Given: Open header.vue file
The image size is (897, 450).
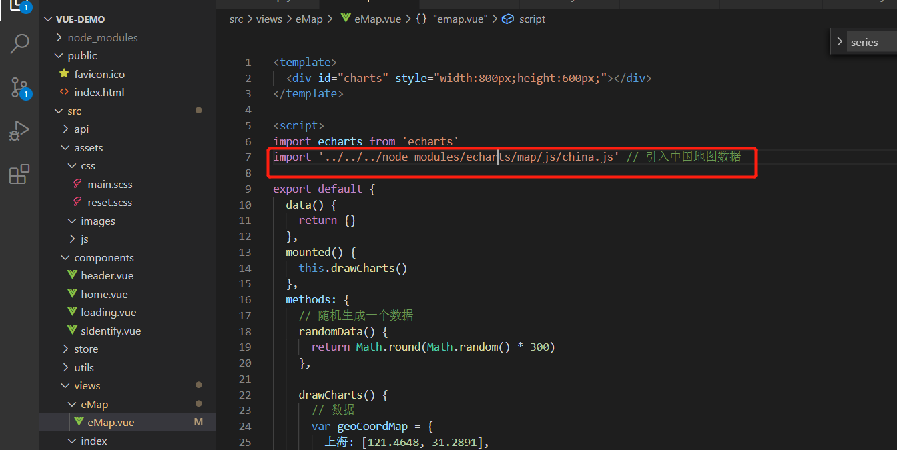Looking at the screenshot, I should point(107,275).
